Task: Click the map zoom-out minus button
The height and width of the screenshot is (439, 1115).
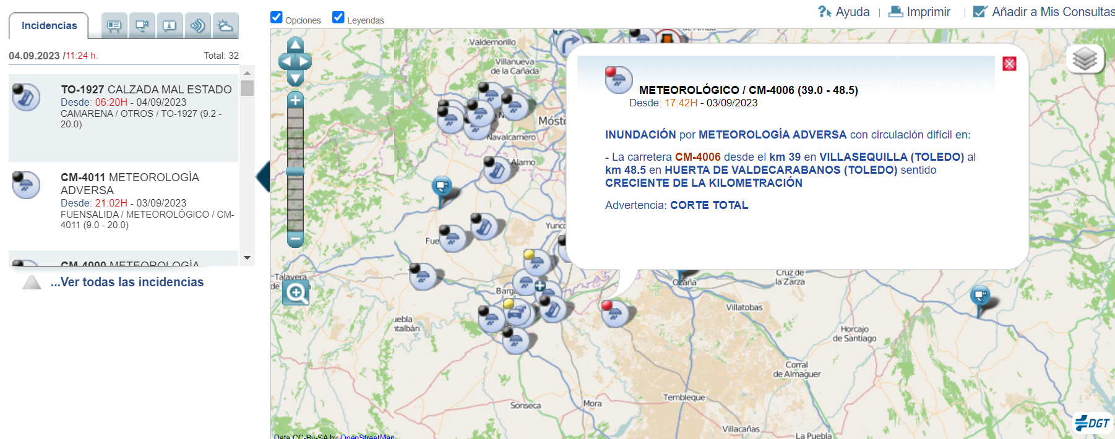Action: [296, 239]
